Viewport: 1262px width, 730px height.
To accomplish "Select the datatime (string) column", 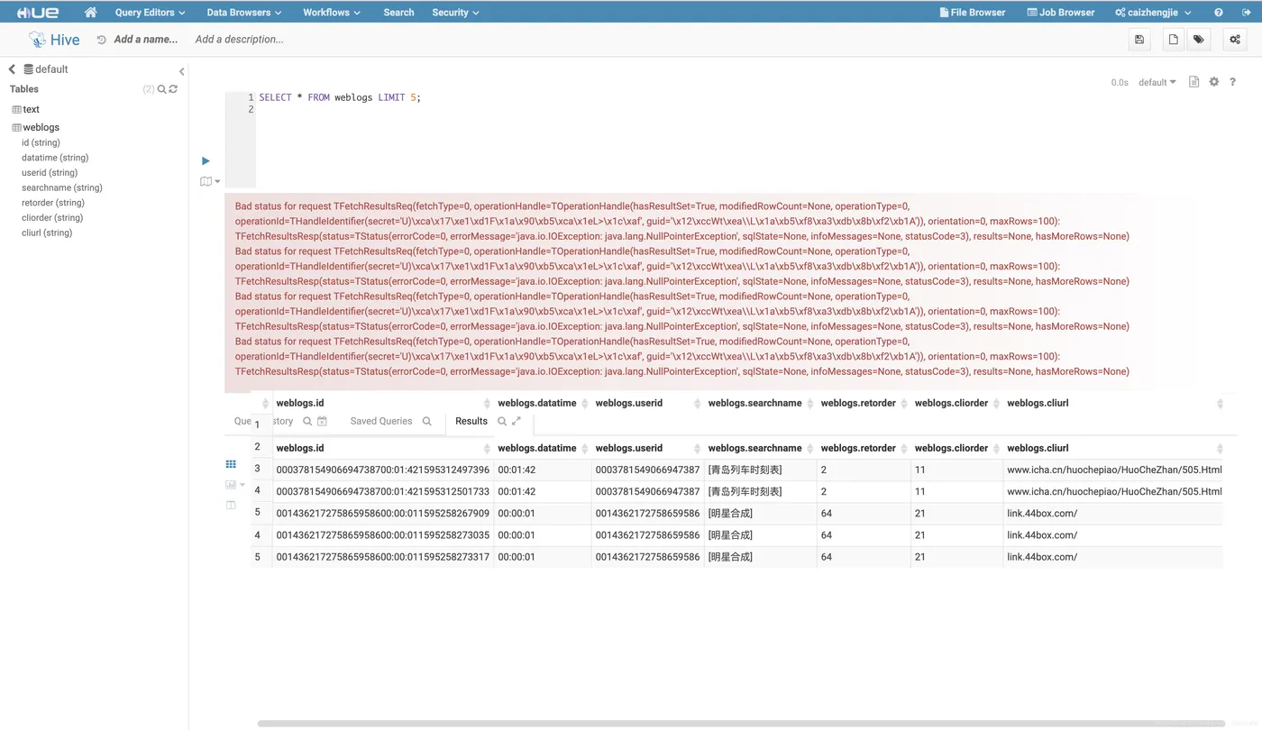I will pyautogui.click(x=55, y=158).
